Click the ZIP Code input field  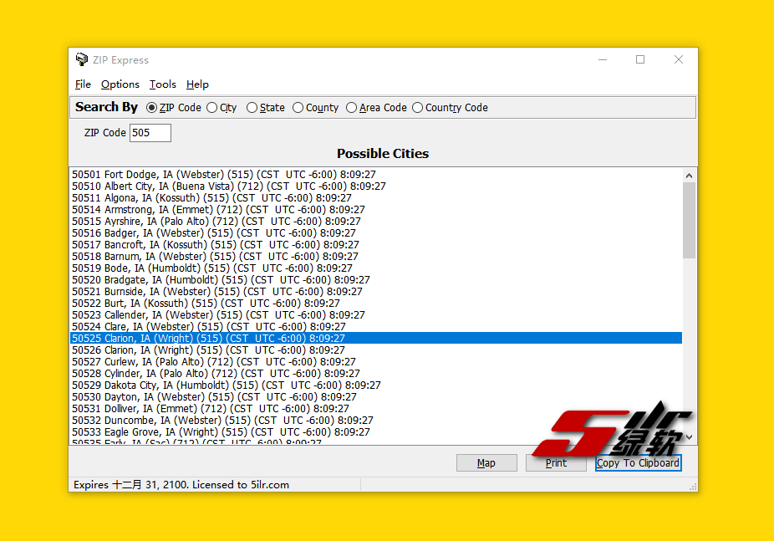click(150, 133)
